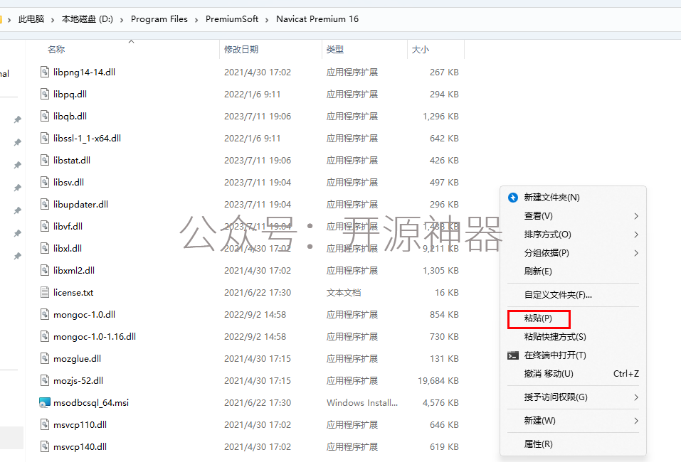Click the 642 KB size value
Viewport: 681px width, 462px height.
tap(444, 139)
